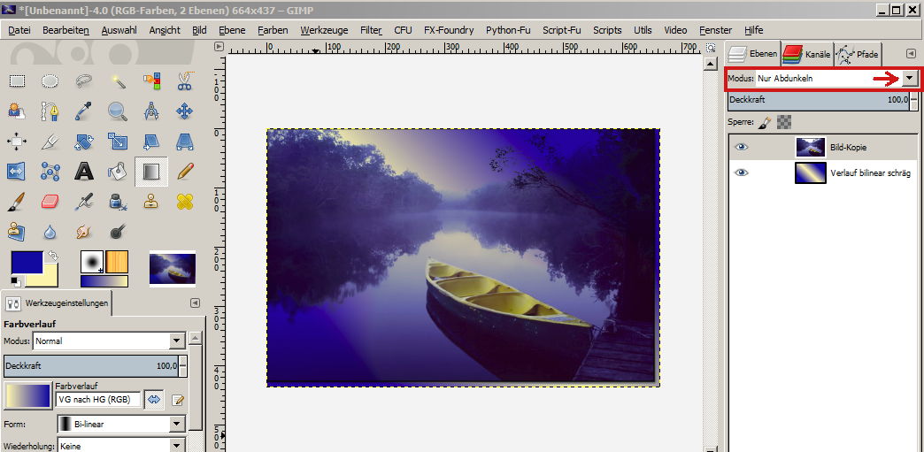
Task: Select the Zoom magnifier tool
Action: pos(118,111)
